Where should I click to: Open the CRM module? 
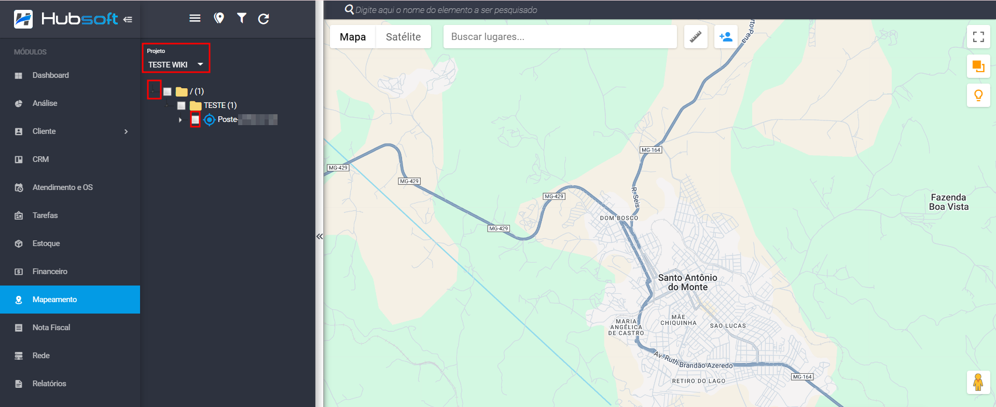(70, 159)
